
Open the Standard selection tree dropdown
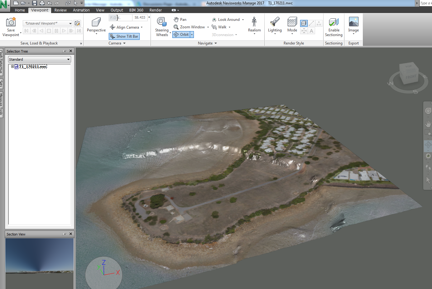tap(69, 59)
